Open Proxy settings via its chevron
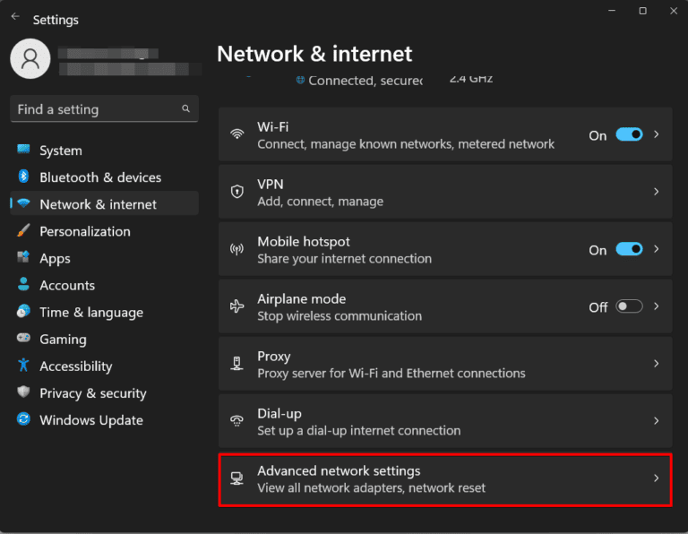Screen dimensions: 688x534 coord(656,364)
